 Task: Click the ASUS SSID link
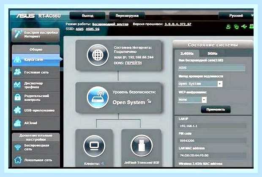(79, 29)
